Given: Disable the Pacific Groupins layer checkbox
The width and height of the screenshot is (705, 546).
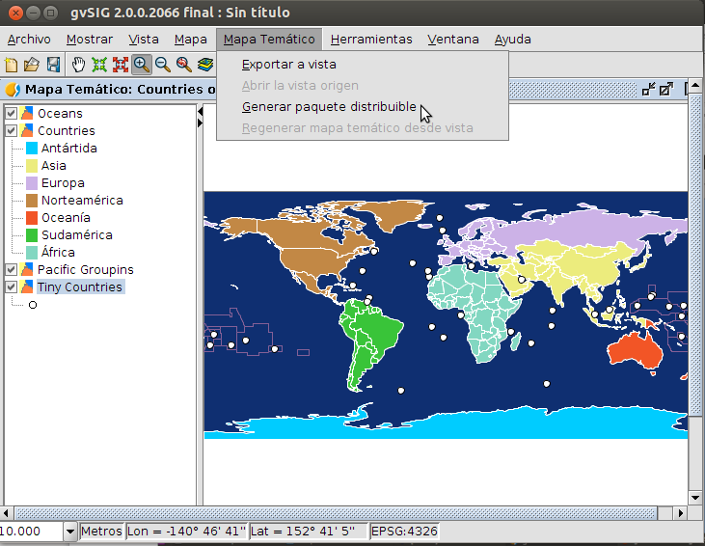Looking at the screenshot, I should [12, 270].
